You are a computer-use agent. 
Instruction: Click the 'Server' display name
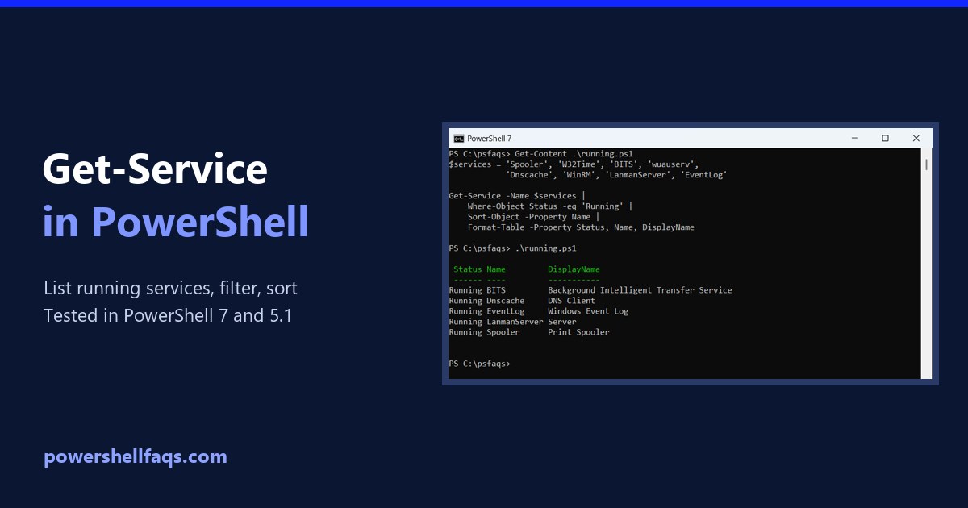(562, 322)
